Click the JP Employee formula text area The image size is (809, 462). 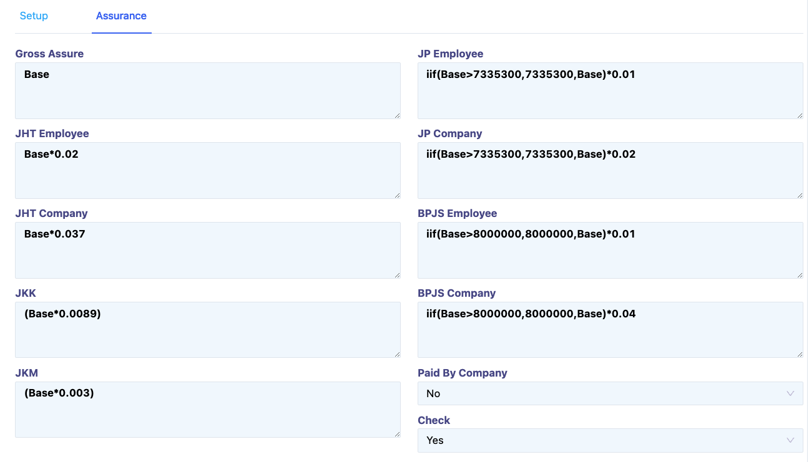pyautogui.click(x=610, y=90)
